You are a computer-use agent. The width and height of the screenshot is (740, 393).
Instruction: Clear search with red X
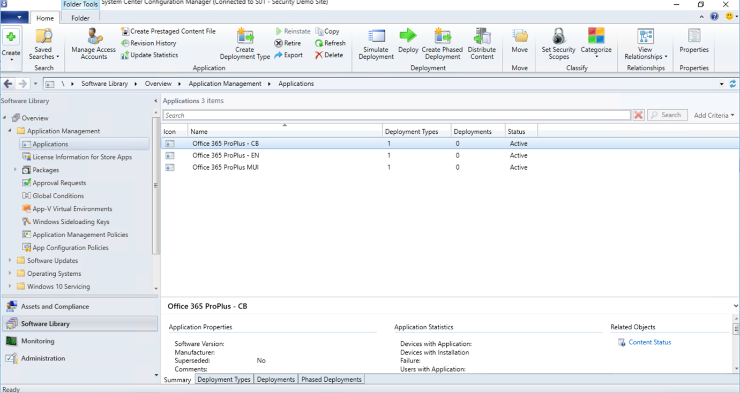click(638, 115)
